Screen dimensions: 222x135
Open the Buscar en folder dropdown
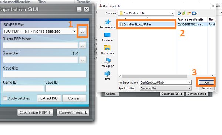172,13
